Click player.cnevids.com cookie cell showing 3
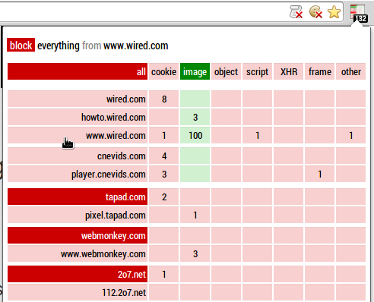The width and height of the screenshot is (374, 302). point(163,174)
